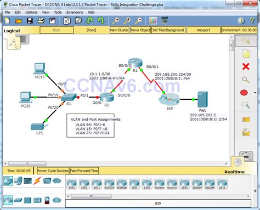The image size is (260, 210).
Task: Click the New file icon
Action: pos(7,21)
